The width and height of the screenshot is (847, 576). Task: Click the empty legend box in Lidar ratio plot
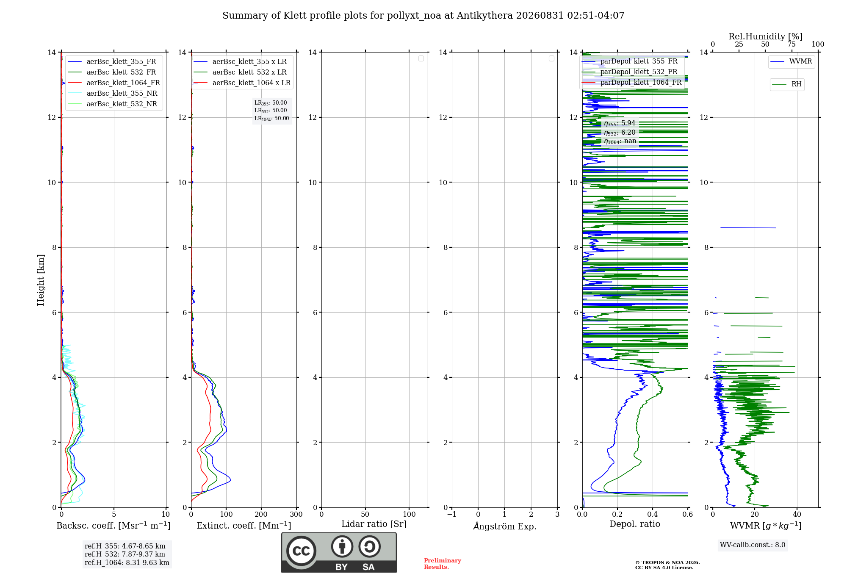click(421, 58)
